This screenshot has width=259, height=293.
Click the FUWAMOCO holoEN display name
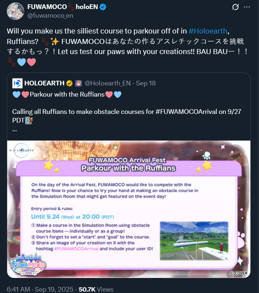pos(63,7)
